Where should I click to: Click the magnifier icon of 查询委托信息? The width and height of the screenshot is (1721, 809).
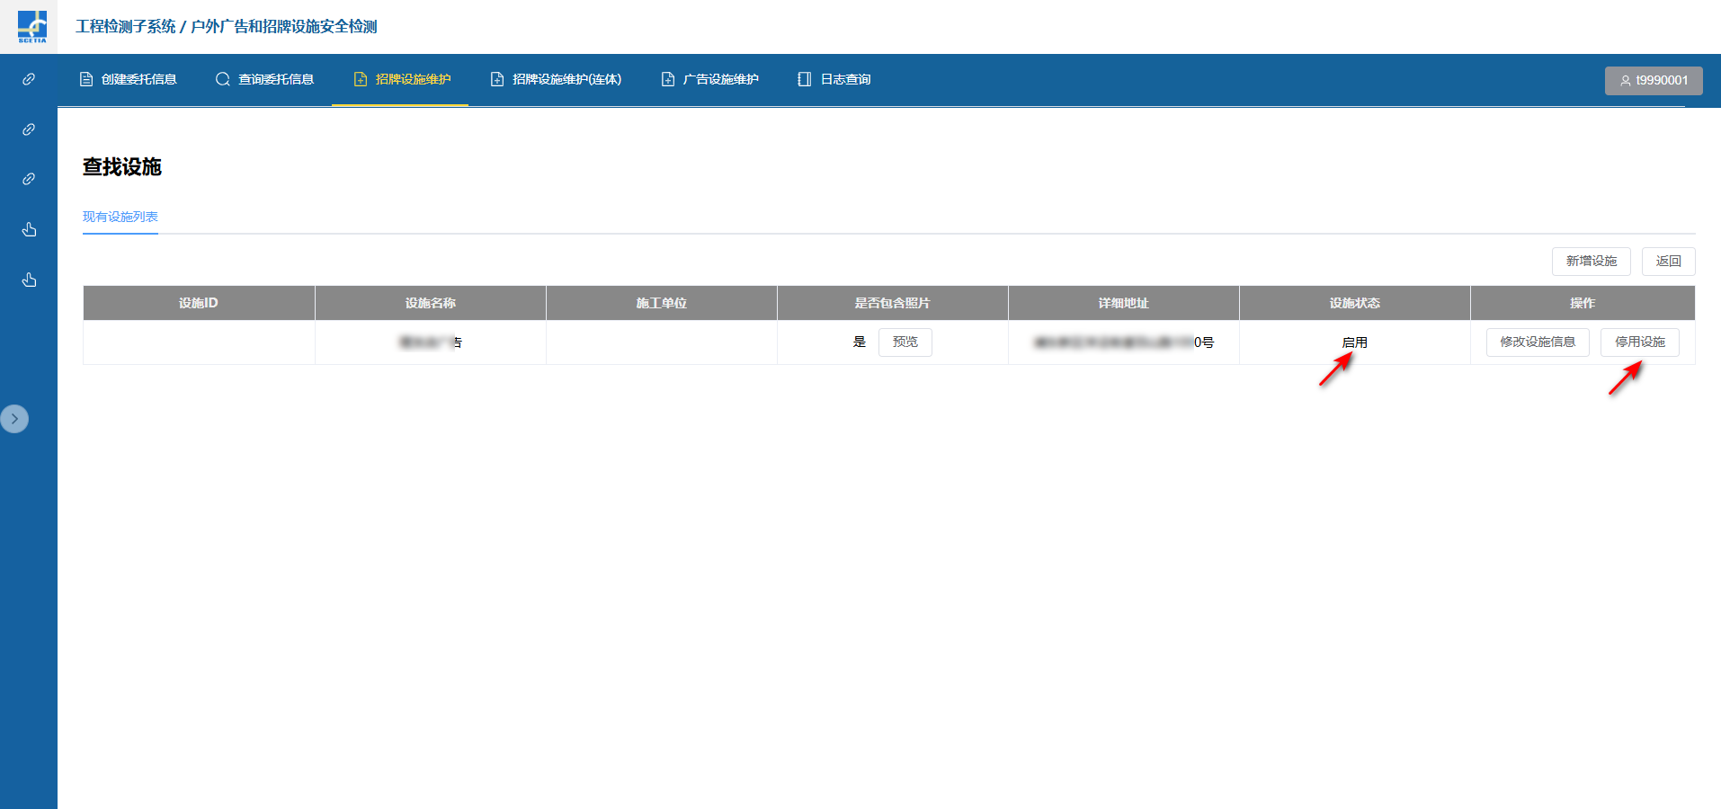click(x=222, y=79)
